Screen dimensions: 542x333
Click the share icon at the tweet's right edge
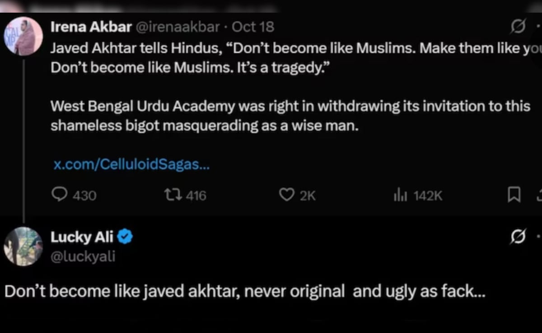pos(539,195)
